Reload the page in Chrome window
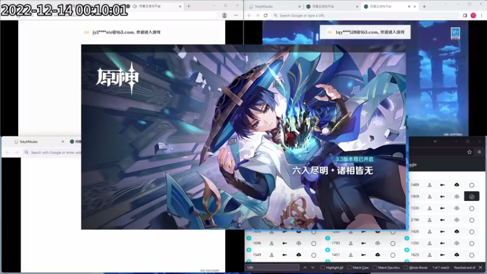The height and width of the screenshot is (274, 487). tap(265, 15)
